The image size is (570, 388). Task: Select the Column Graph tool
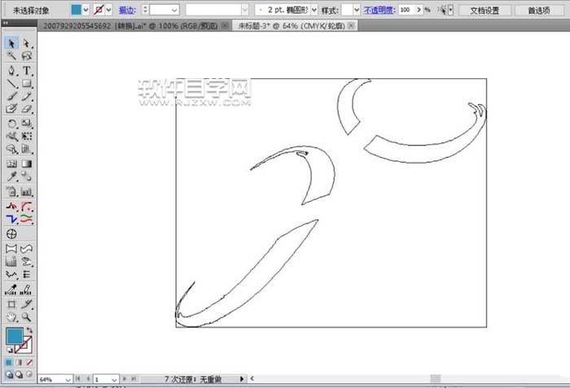point(27,191)
